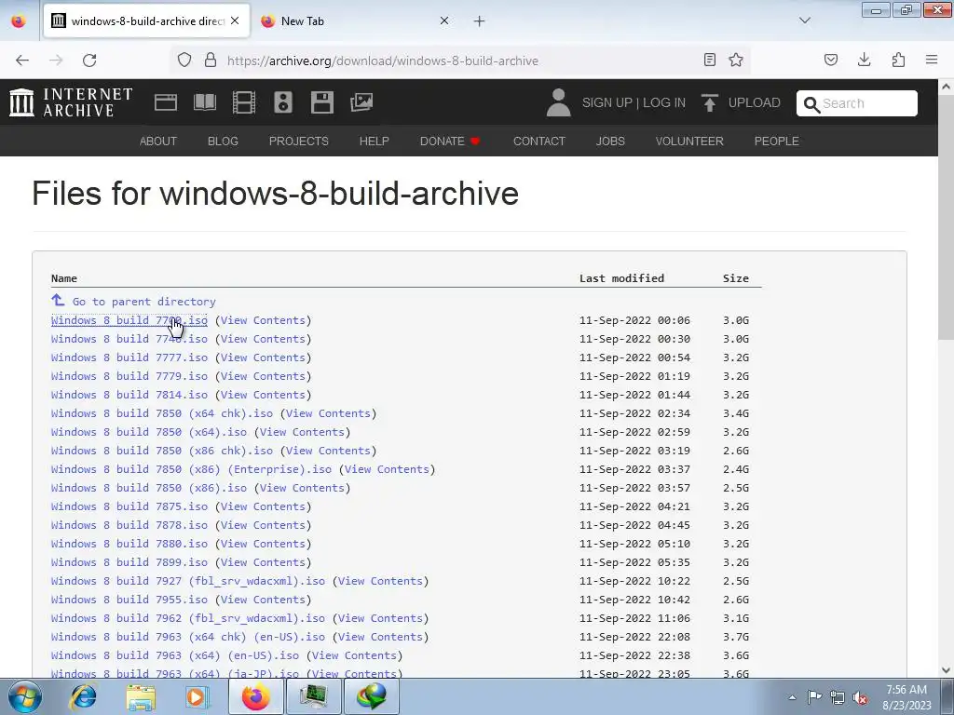Viewport: 954px width, 715px height.
Task: Click the muted volume tray icon
Action: pyautogui.click(x=860, y=697)
